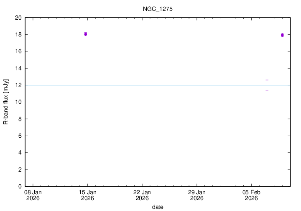Click the y-axis tick label 12
Image resolution: width=301 pixels, height=211 pixels.
[x=18, y=85]
